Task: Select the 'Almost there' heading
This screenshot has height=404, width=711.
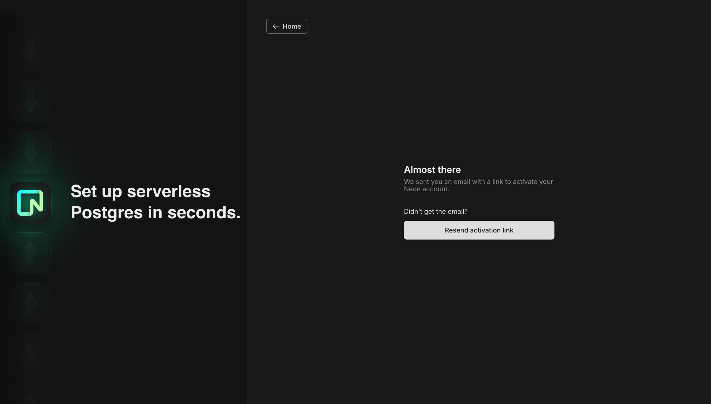Action: tap(432, 170)
